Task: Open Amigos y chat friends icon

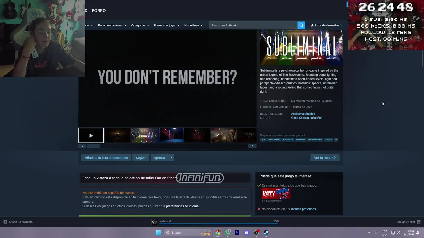Action: (x=419, y=222)
